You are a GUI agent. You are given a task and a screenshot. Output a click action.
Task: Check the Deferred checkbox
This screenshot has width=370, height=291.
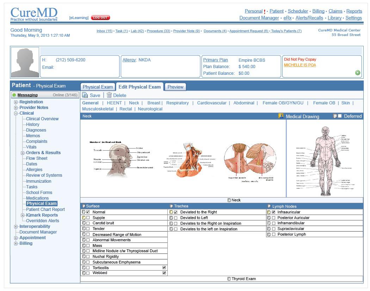point(340,116)
